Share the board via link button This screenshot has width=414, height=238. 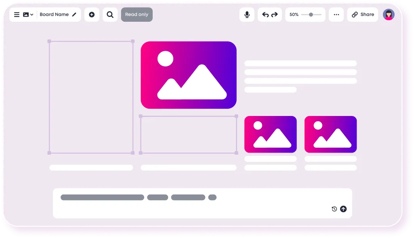tap(363, 14)
